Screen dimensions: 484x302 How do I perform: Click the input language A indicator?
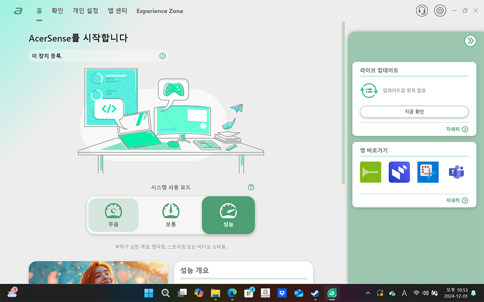404,293
